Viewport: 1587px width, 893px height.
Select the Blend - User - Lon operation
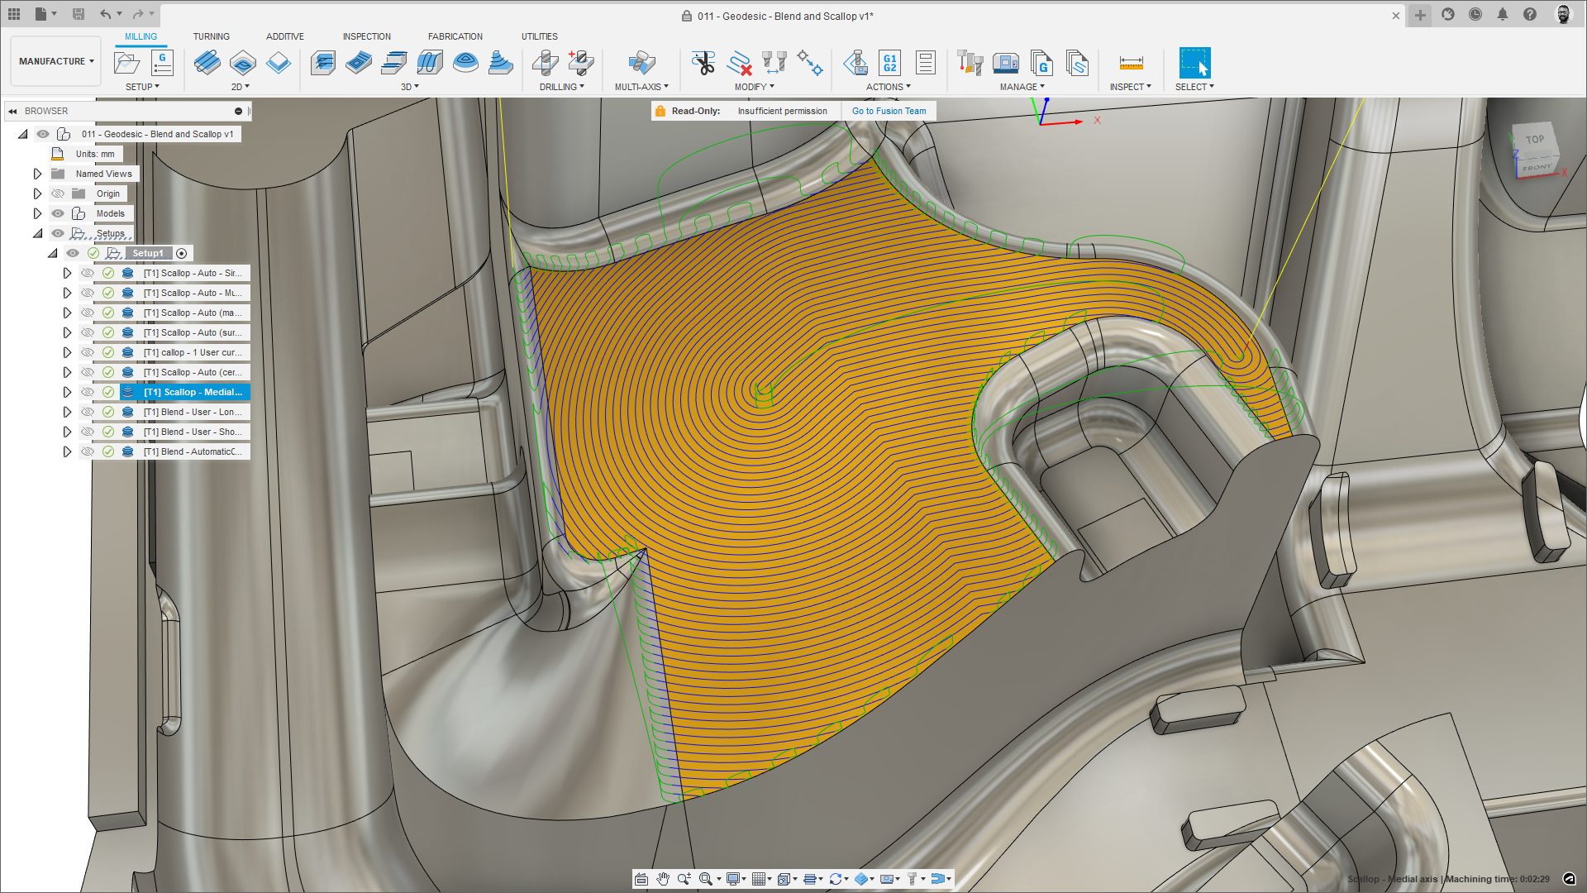(193, 412)
